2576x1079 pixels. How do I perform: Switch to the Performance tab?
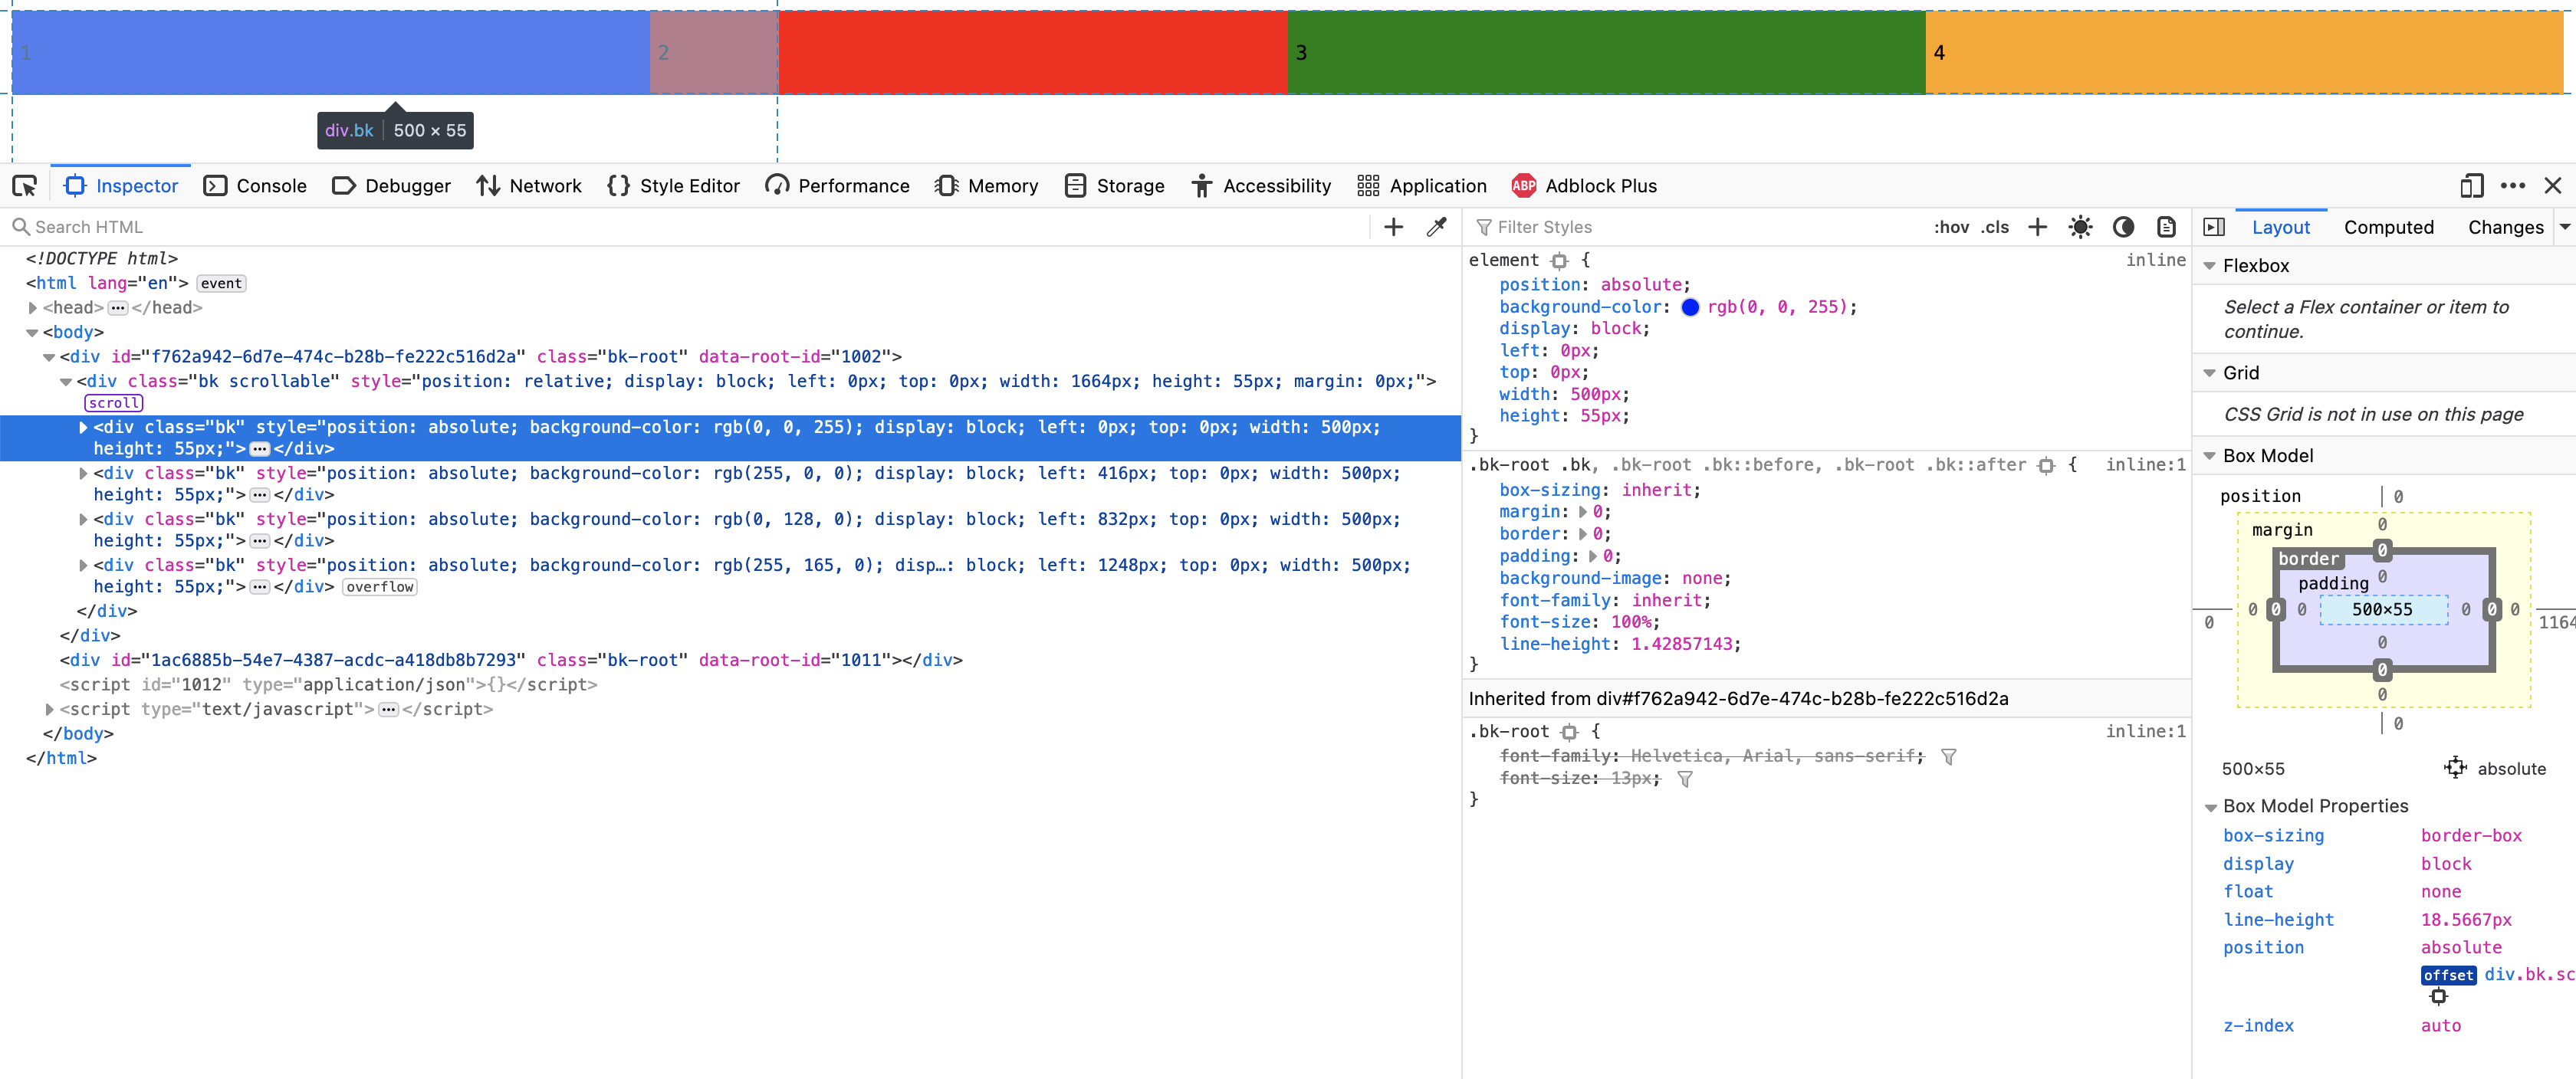click(837, 186)
